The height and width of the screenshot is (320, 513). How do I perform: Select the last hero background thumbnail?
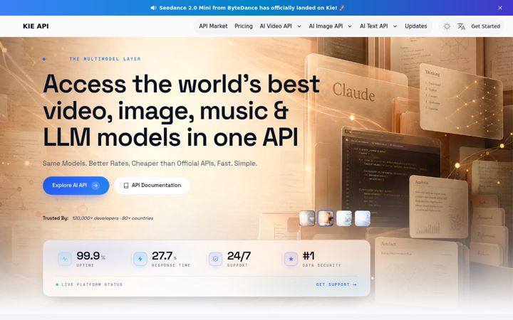click(363, 218)
